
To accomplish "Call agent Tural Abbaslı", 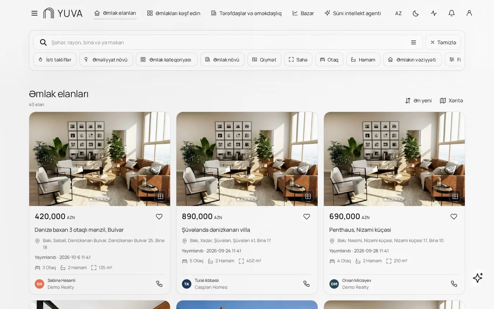I will 306,284.
